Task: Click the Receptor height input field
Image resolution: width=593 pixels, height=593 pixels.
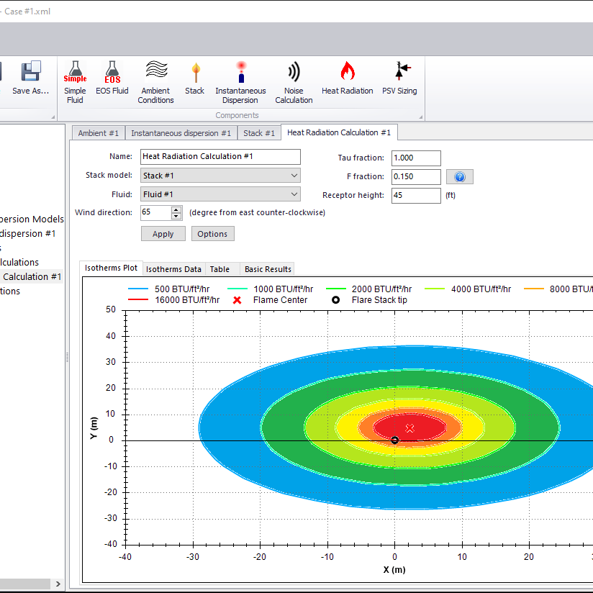Action: (416, 196)
